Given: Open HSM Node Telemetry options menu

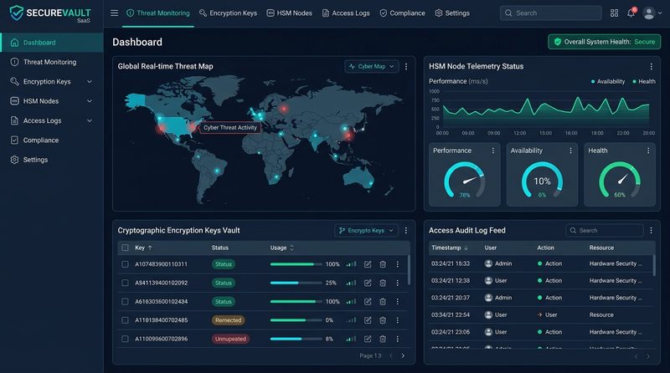Looking at the screenshot, I should click(651, 67).
